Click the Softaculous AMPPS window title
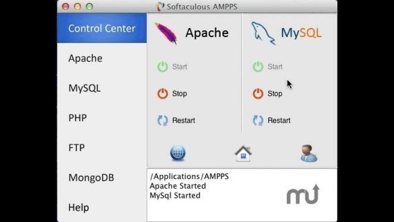Image resolution: width=394 pixels, height=222 pixels. pos(202,7)
